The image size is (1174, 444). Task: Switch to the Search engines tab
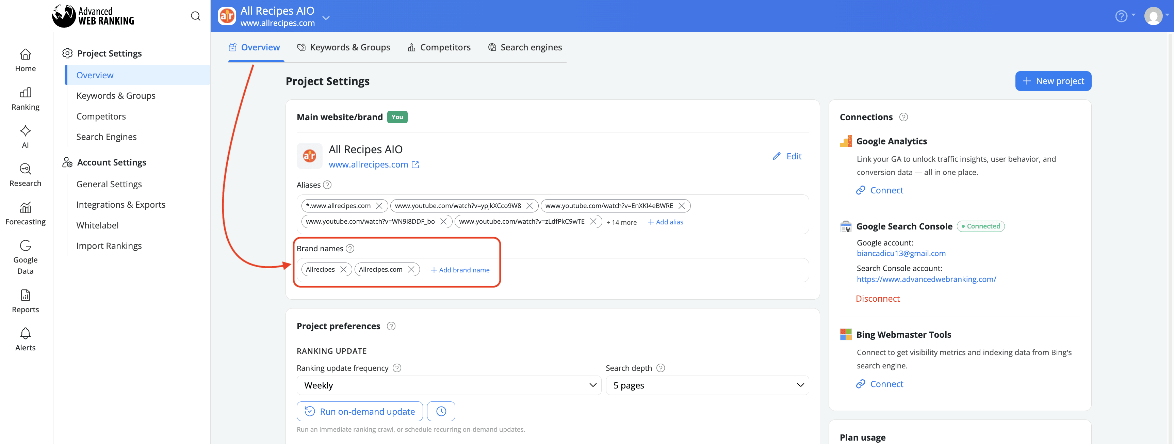(x=525, y=47)
